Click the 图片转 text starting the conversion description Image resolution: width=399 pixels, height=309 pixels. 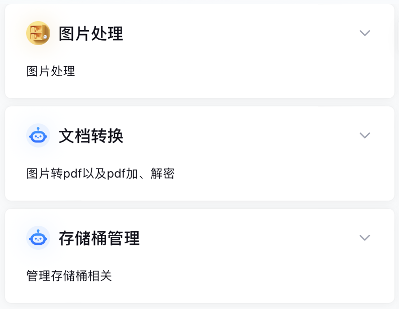coord(45,174)
